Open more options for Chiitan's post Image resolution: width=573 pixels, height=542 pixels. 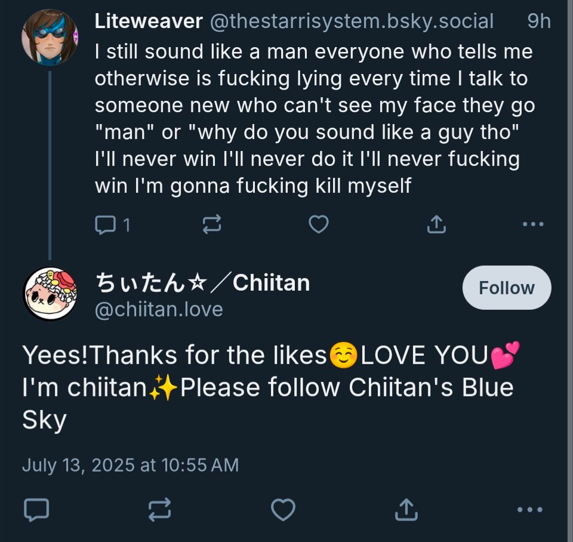coord(529,510)
